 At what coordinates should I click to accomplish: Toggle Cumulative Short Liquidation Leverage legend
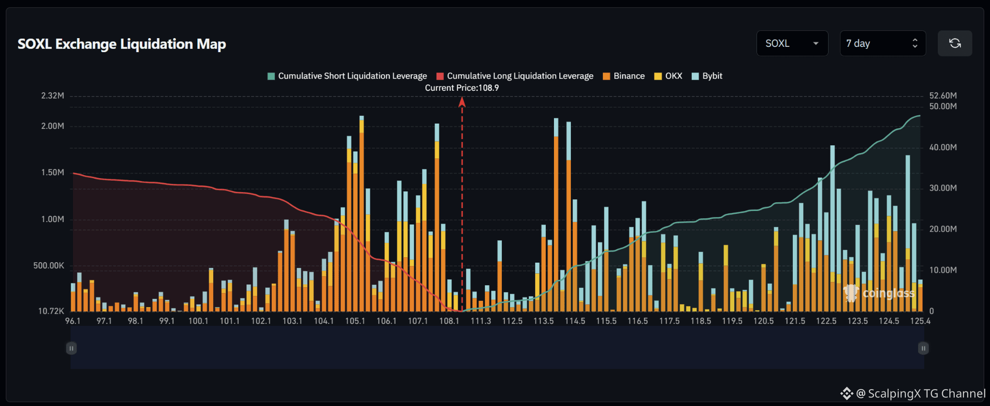[347, 76]
